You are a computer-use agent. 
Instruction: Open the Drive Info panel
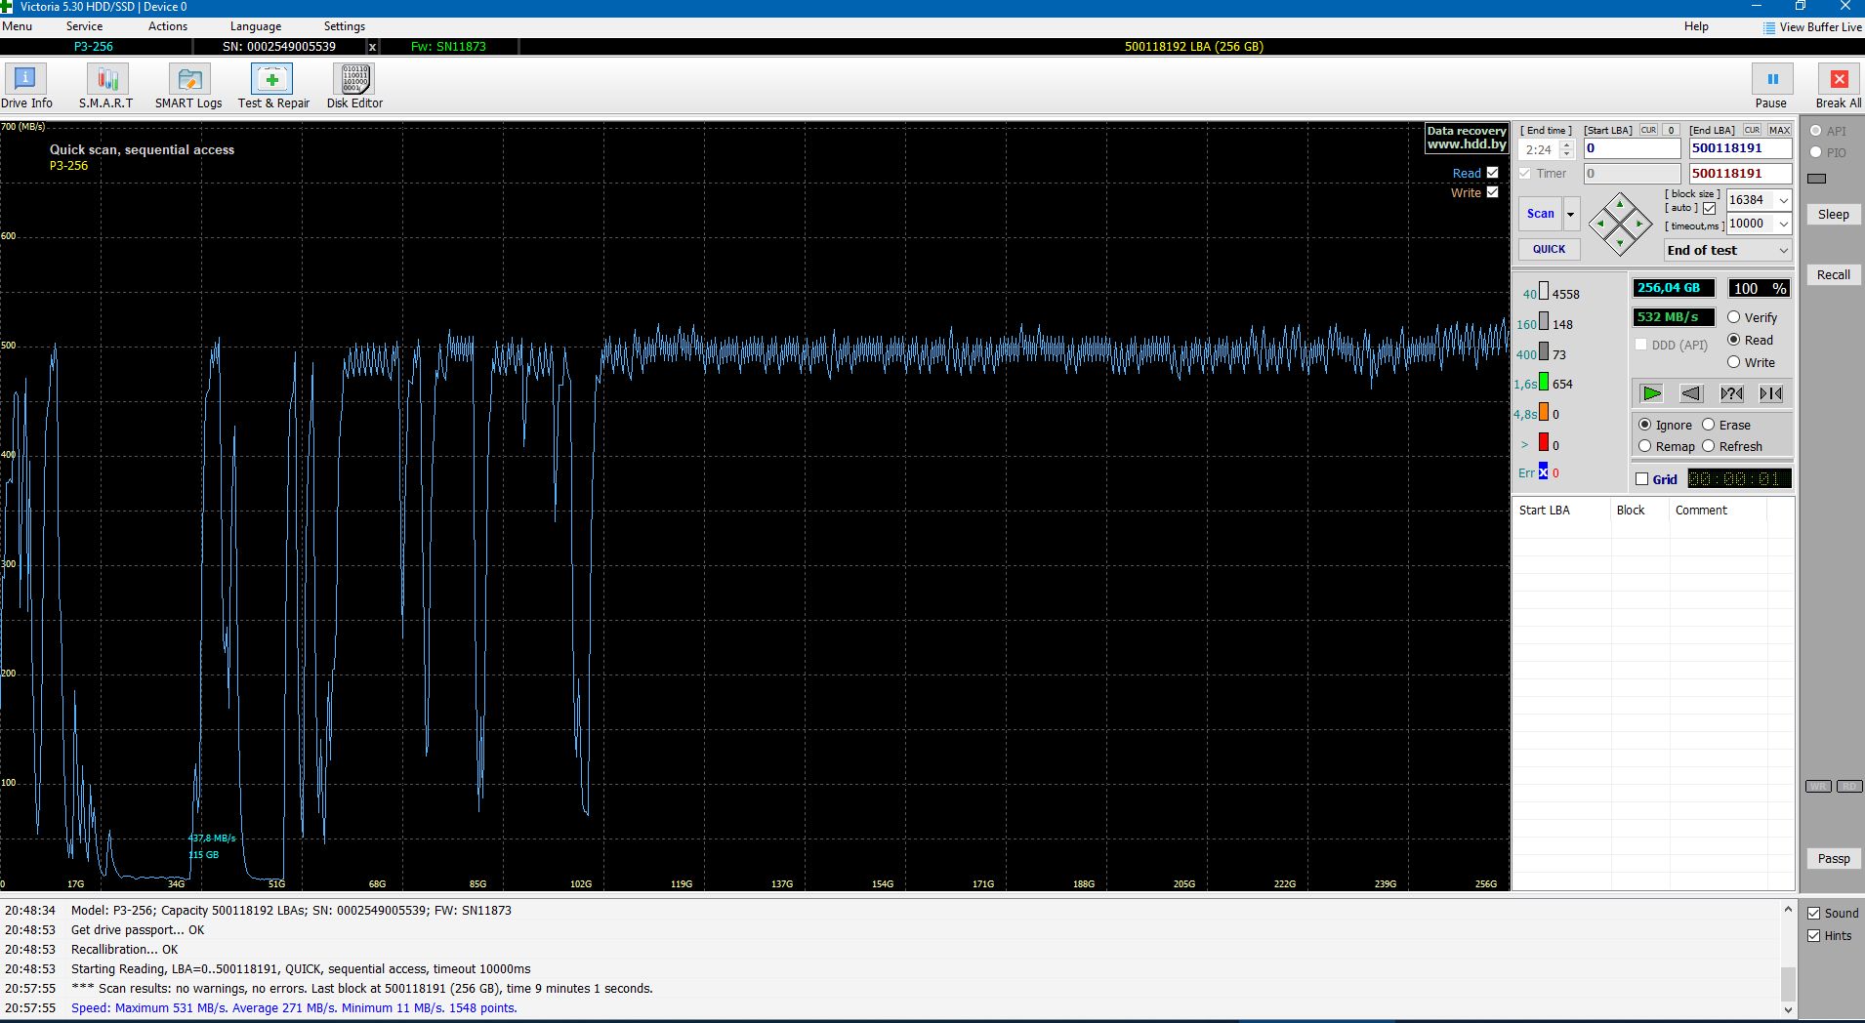coord(26,86)
